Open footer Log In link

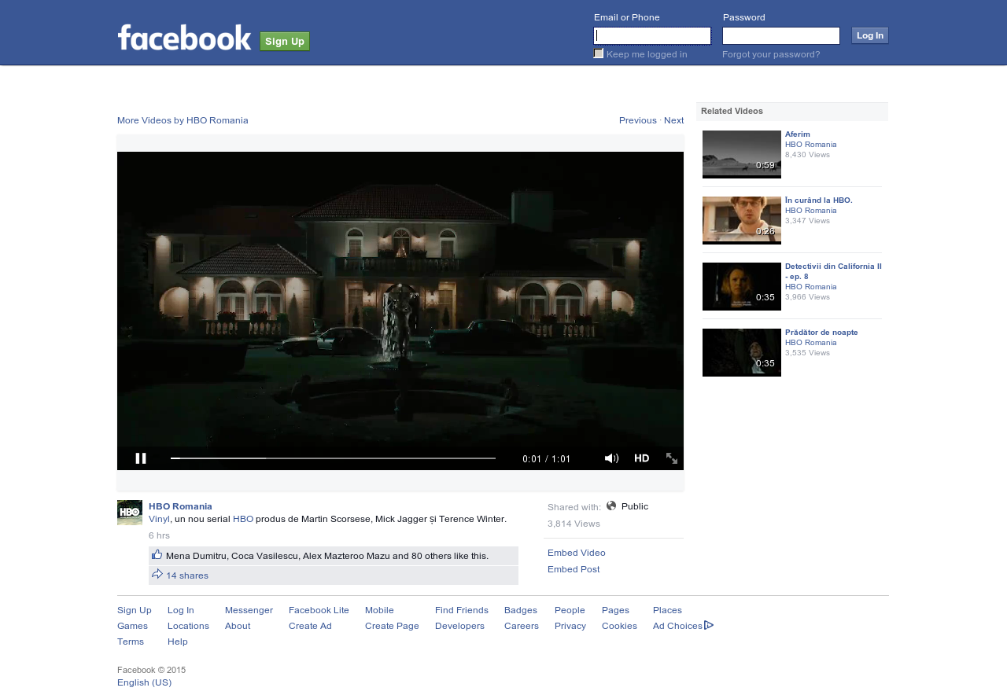pos(181,610)
